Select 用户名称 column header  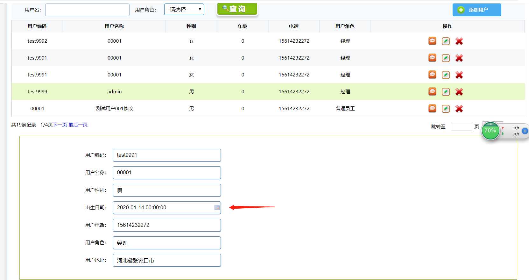point(114,26)
